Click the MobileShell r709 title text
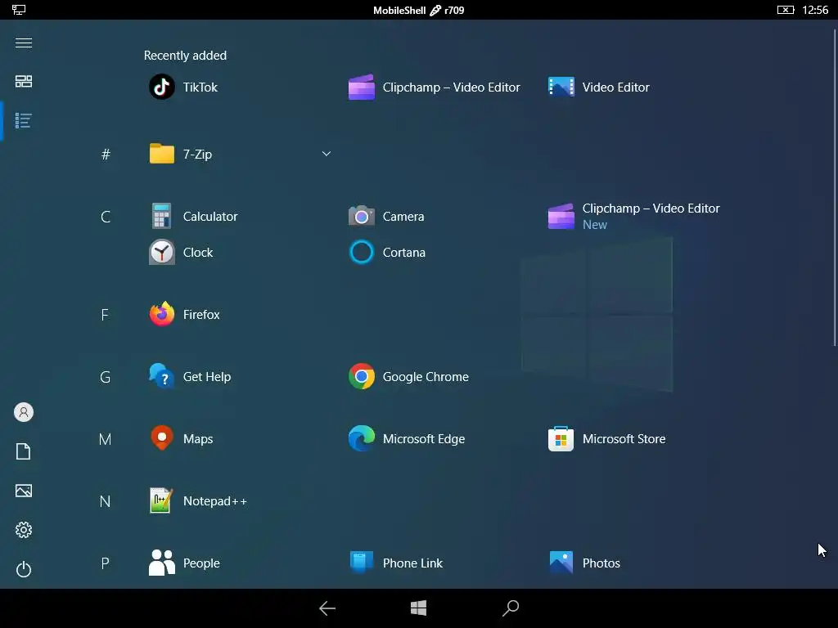838x628 pixels. tap(418, 10)
